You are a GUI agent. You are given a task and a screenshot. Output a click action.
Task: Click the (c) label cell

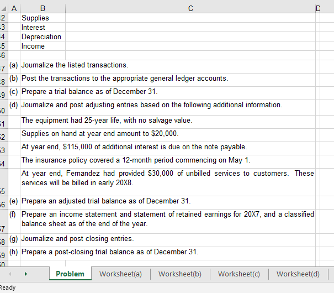coord(14,93)
